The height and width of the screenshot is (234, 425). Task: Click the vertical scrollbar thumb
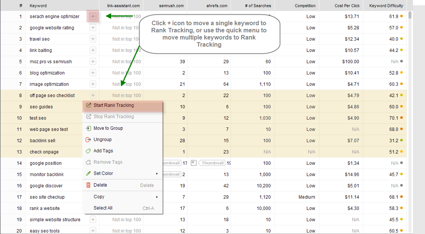tap(410, 15)
